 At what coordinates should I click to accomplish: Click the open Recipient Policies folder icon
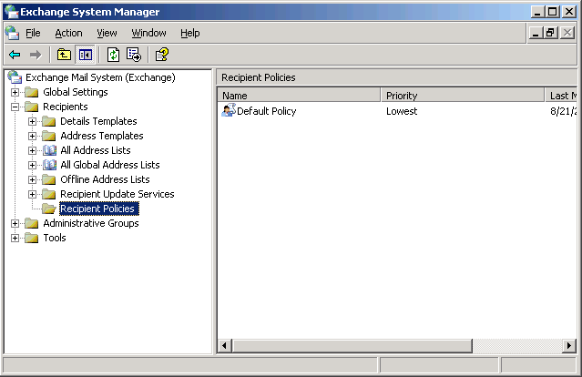[x=49, y=209]
